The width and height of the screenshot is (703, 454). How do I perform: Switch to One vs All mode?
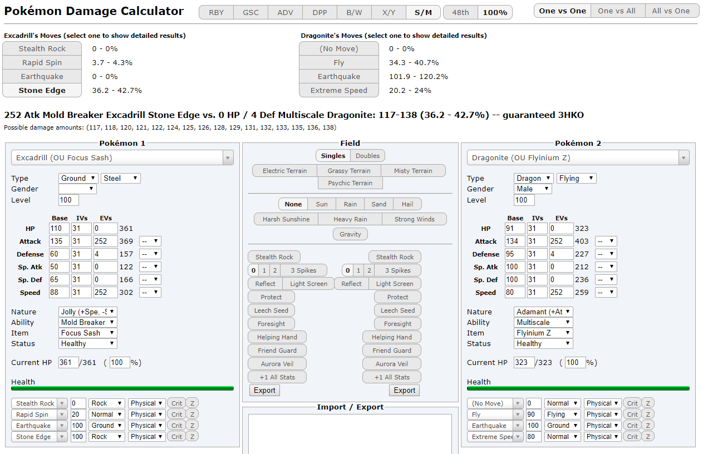(x=616, y=11)
